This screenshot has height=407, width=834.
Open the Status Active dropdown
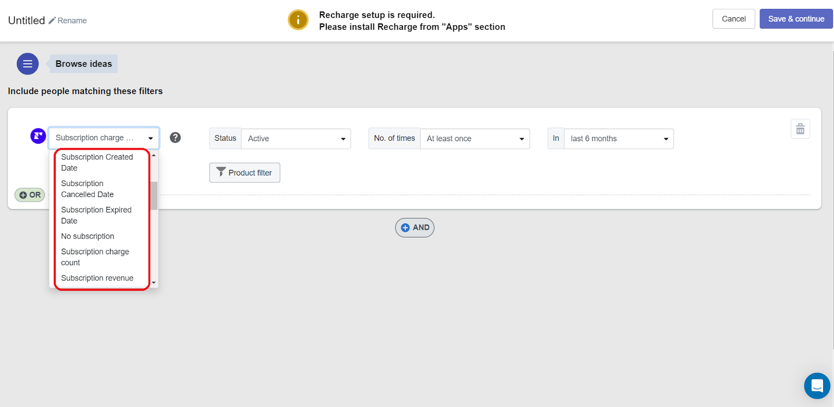click(x=296, y=139)
